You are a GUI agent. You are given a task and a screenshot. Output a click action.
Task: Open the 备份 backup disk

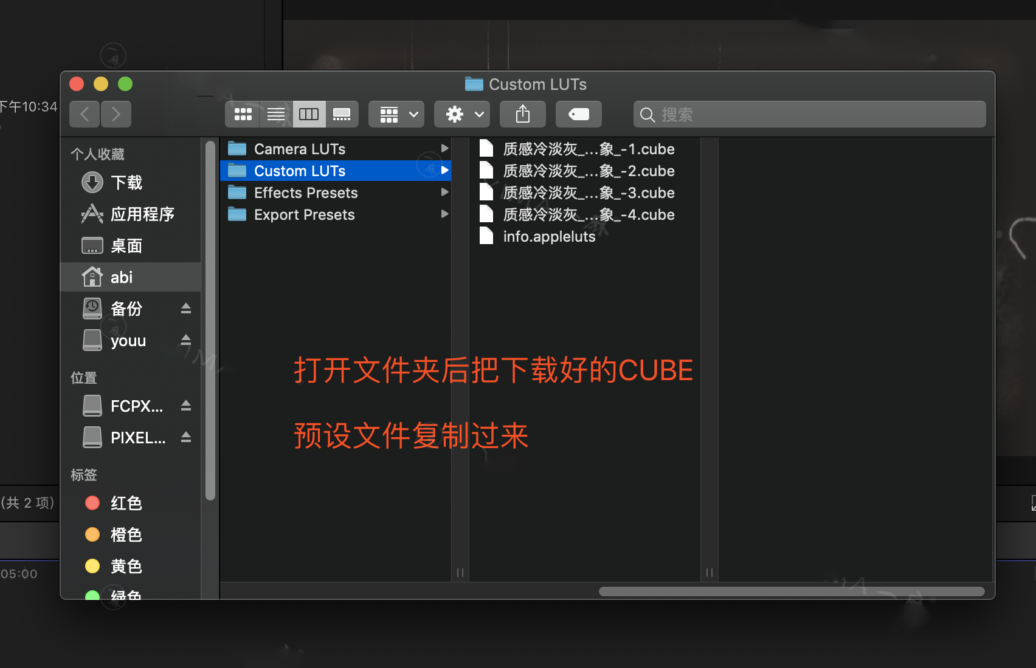[x=126, y=308]
